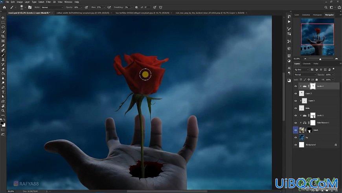Select the Blur tool

pos(3,78)
